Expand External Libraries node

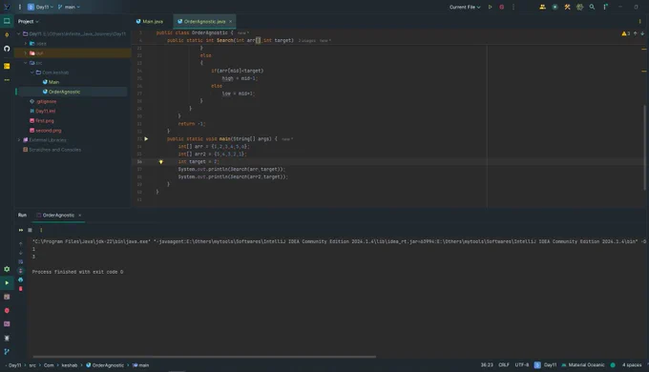click(19, 140)
